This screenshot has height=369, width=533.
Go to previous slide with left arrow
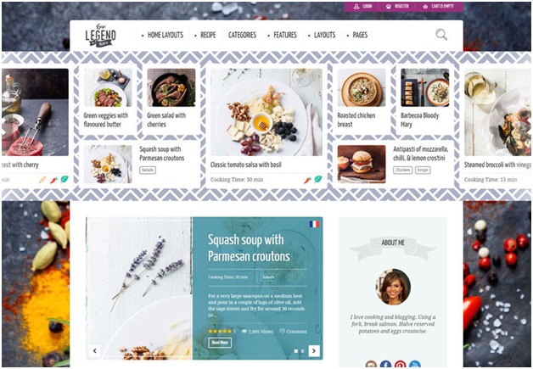point(95,350)
